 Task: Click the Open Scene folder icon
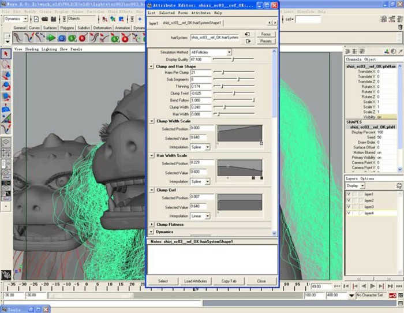[x=45, y=19]
